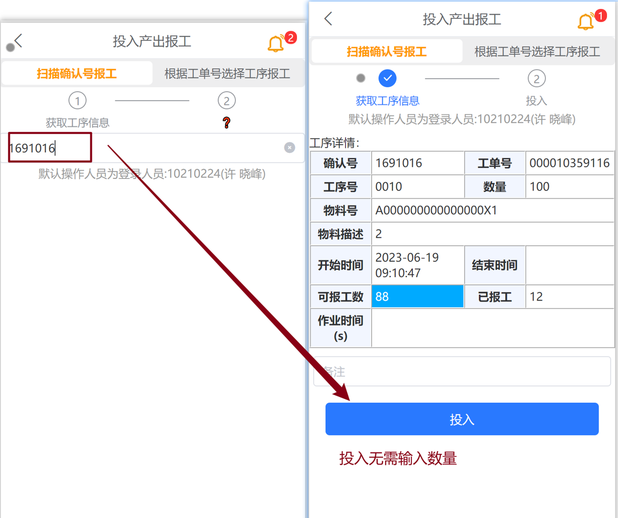Click the 获取工序信息 step label in blue
Viewport: 618px width, 518px height.
point(387,101)
